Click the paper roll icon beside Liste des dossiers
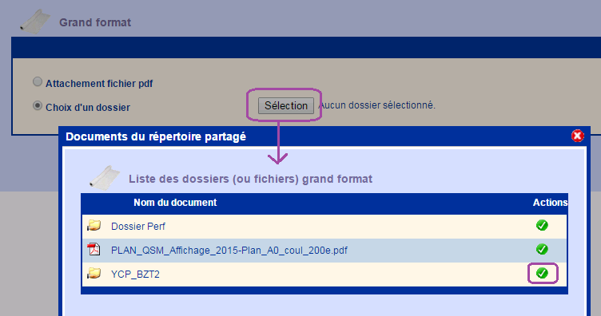 (105, 178)
